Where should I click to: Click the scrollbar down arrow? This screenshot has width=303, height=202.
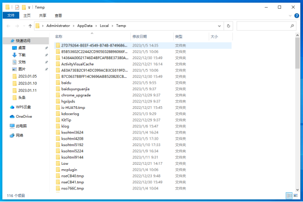coord(298,189)
